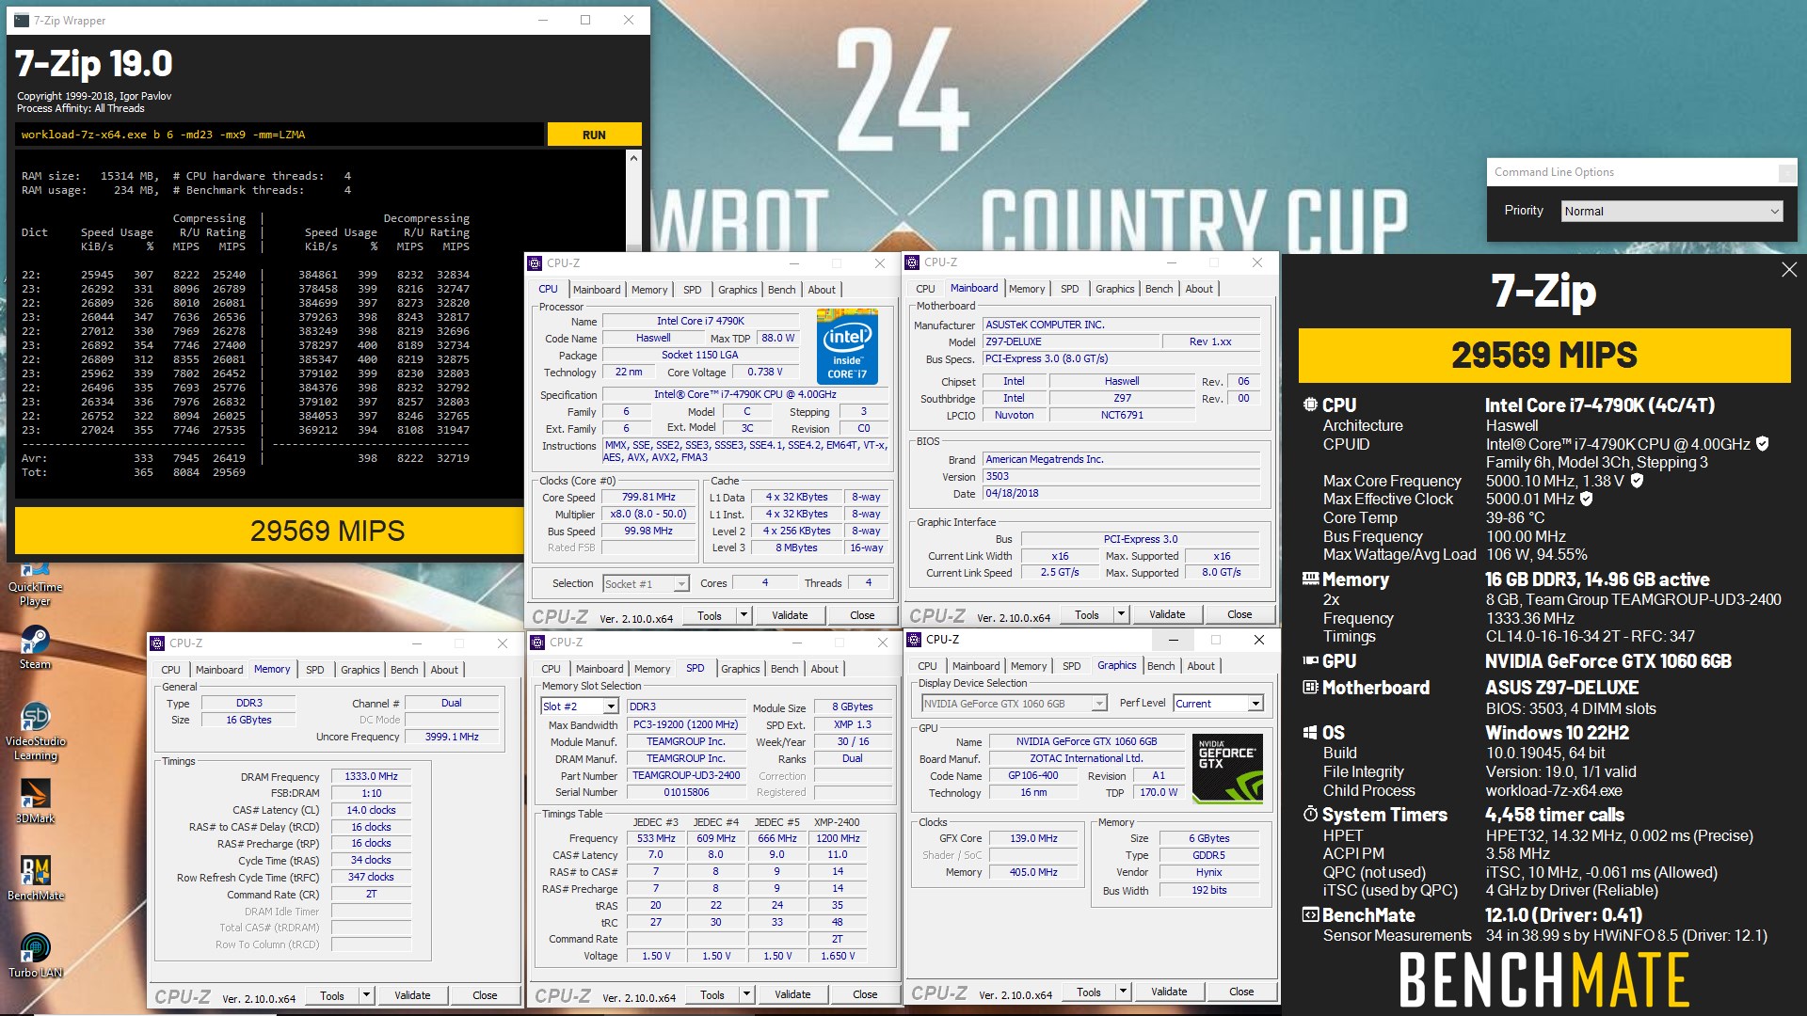Image resolution: width=1807 pixels, height=1016 pixels.
Task: Select Mainboard tab in CPU tab window
Action: tap(597, 290)
